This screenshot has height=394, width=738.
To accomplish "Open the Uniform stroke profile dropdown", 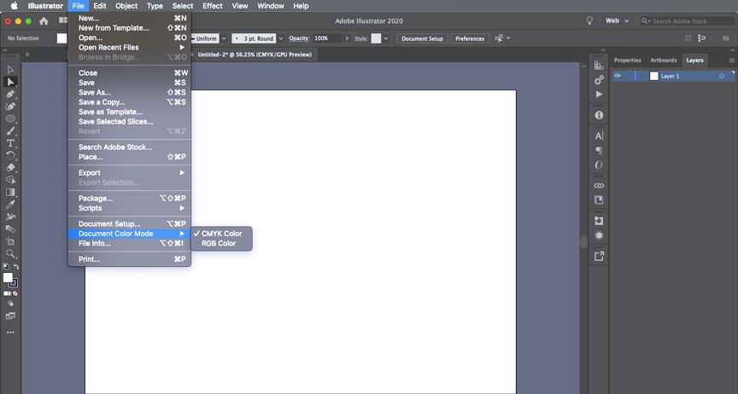I will click(224, 38).
